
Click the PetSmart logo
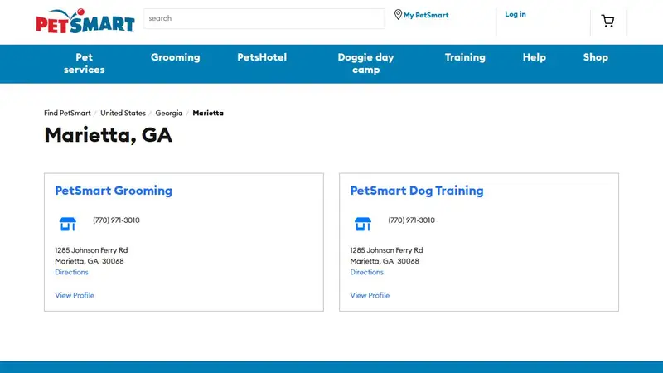point(85,21)
